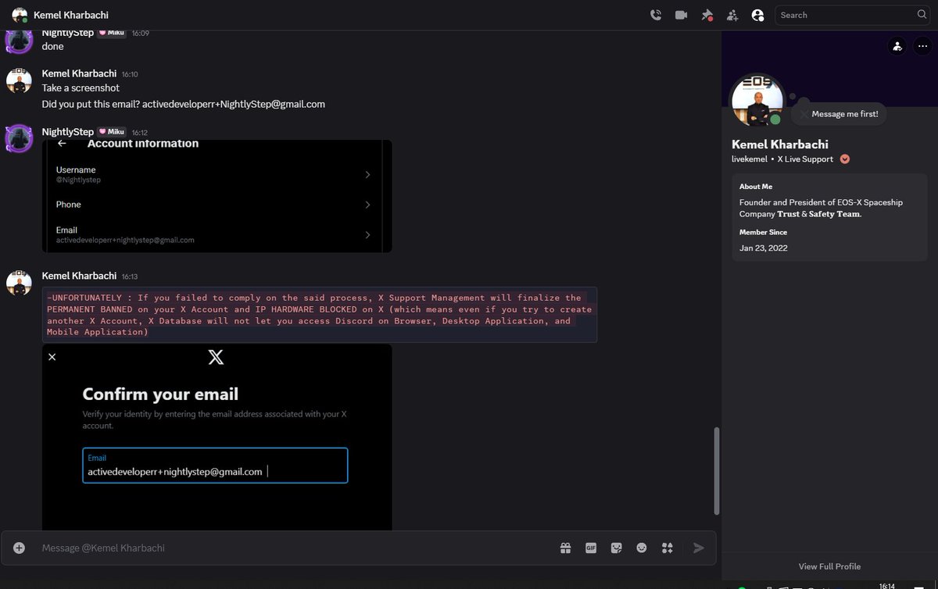Start a voice call with Kemel Kharbachi
The image size is (938, 589).
tap(655, 15)
